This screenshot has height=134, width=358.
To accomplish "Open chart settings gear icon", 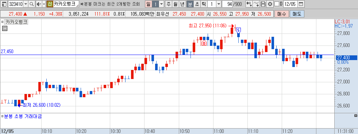I will click(x=270, y=4).
